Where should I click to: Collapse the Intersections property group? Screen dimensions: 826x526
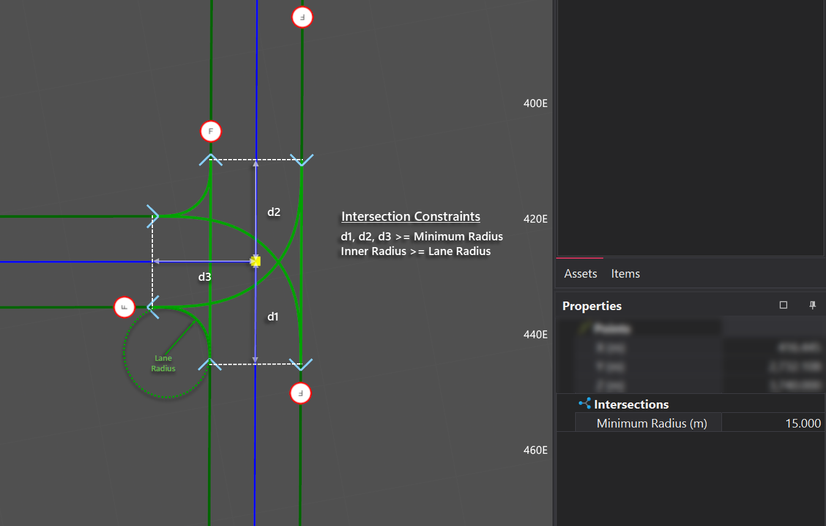(x=631, y=404)
